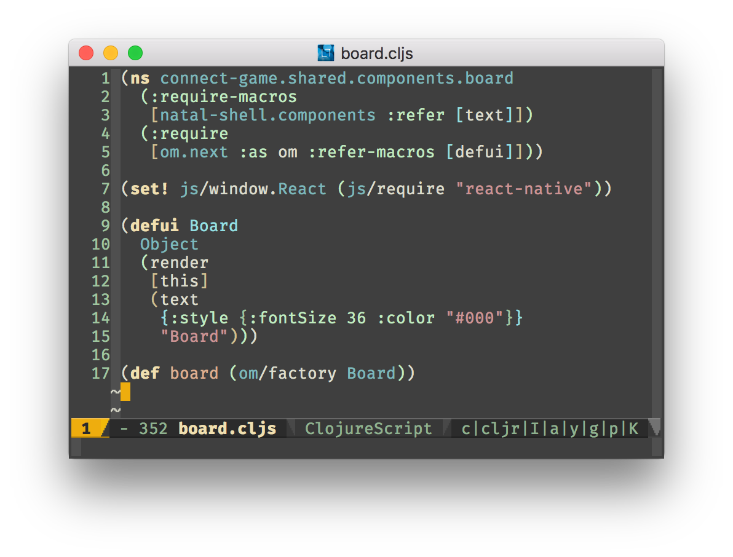Toggle full screen with the green window button
This screenshot has height=557, width=733.
(x=134, y=53)
